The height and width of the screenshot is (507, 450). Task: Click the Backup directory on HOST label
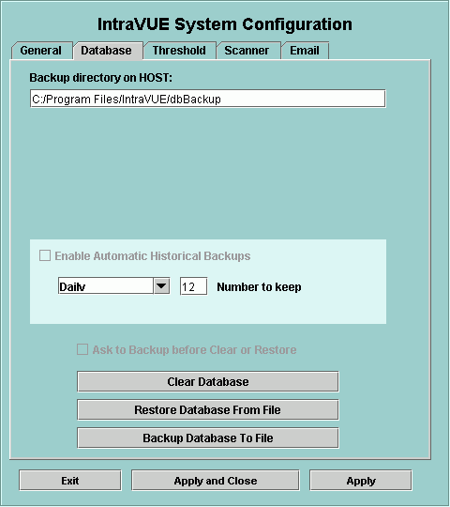[100, 78]
